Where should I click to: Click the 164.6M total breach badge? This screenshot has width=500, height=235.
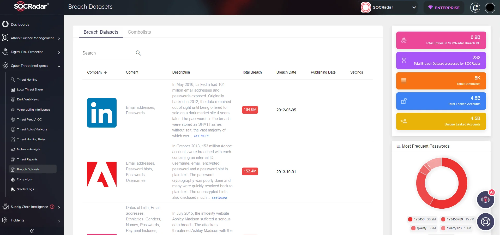click(x=250, y=110)
